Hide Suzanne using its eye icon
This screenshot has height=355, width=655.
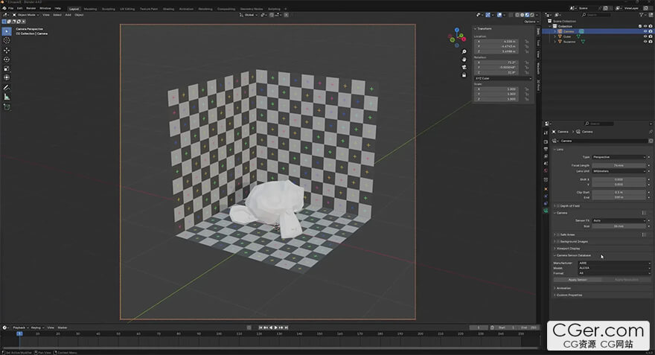pos(645,42)
